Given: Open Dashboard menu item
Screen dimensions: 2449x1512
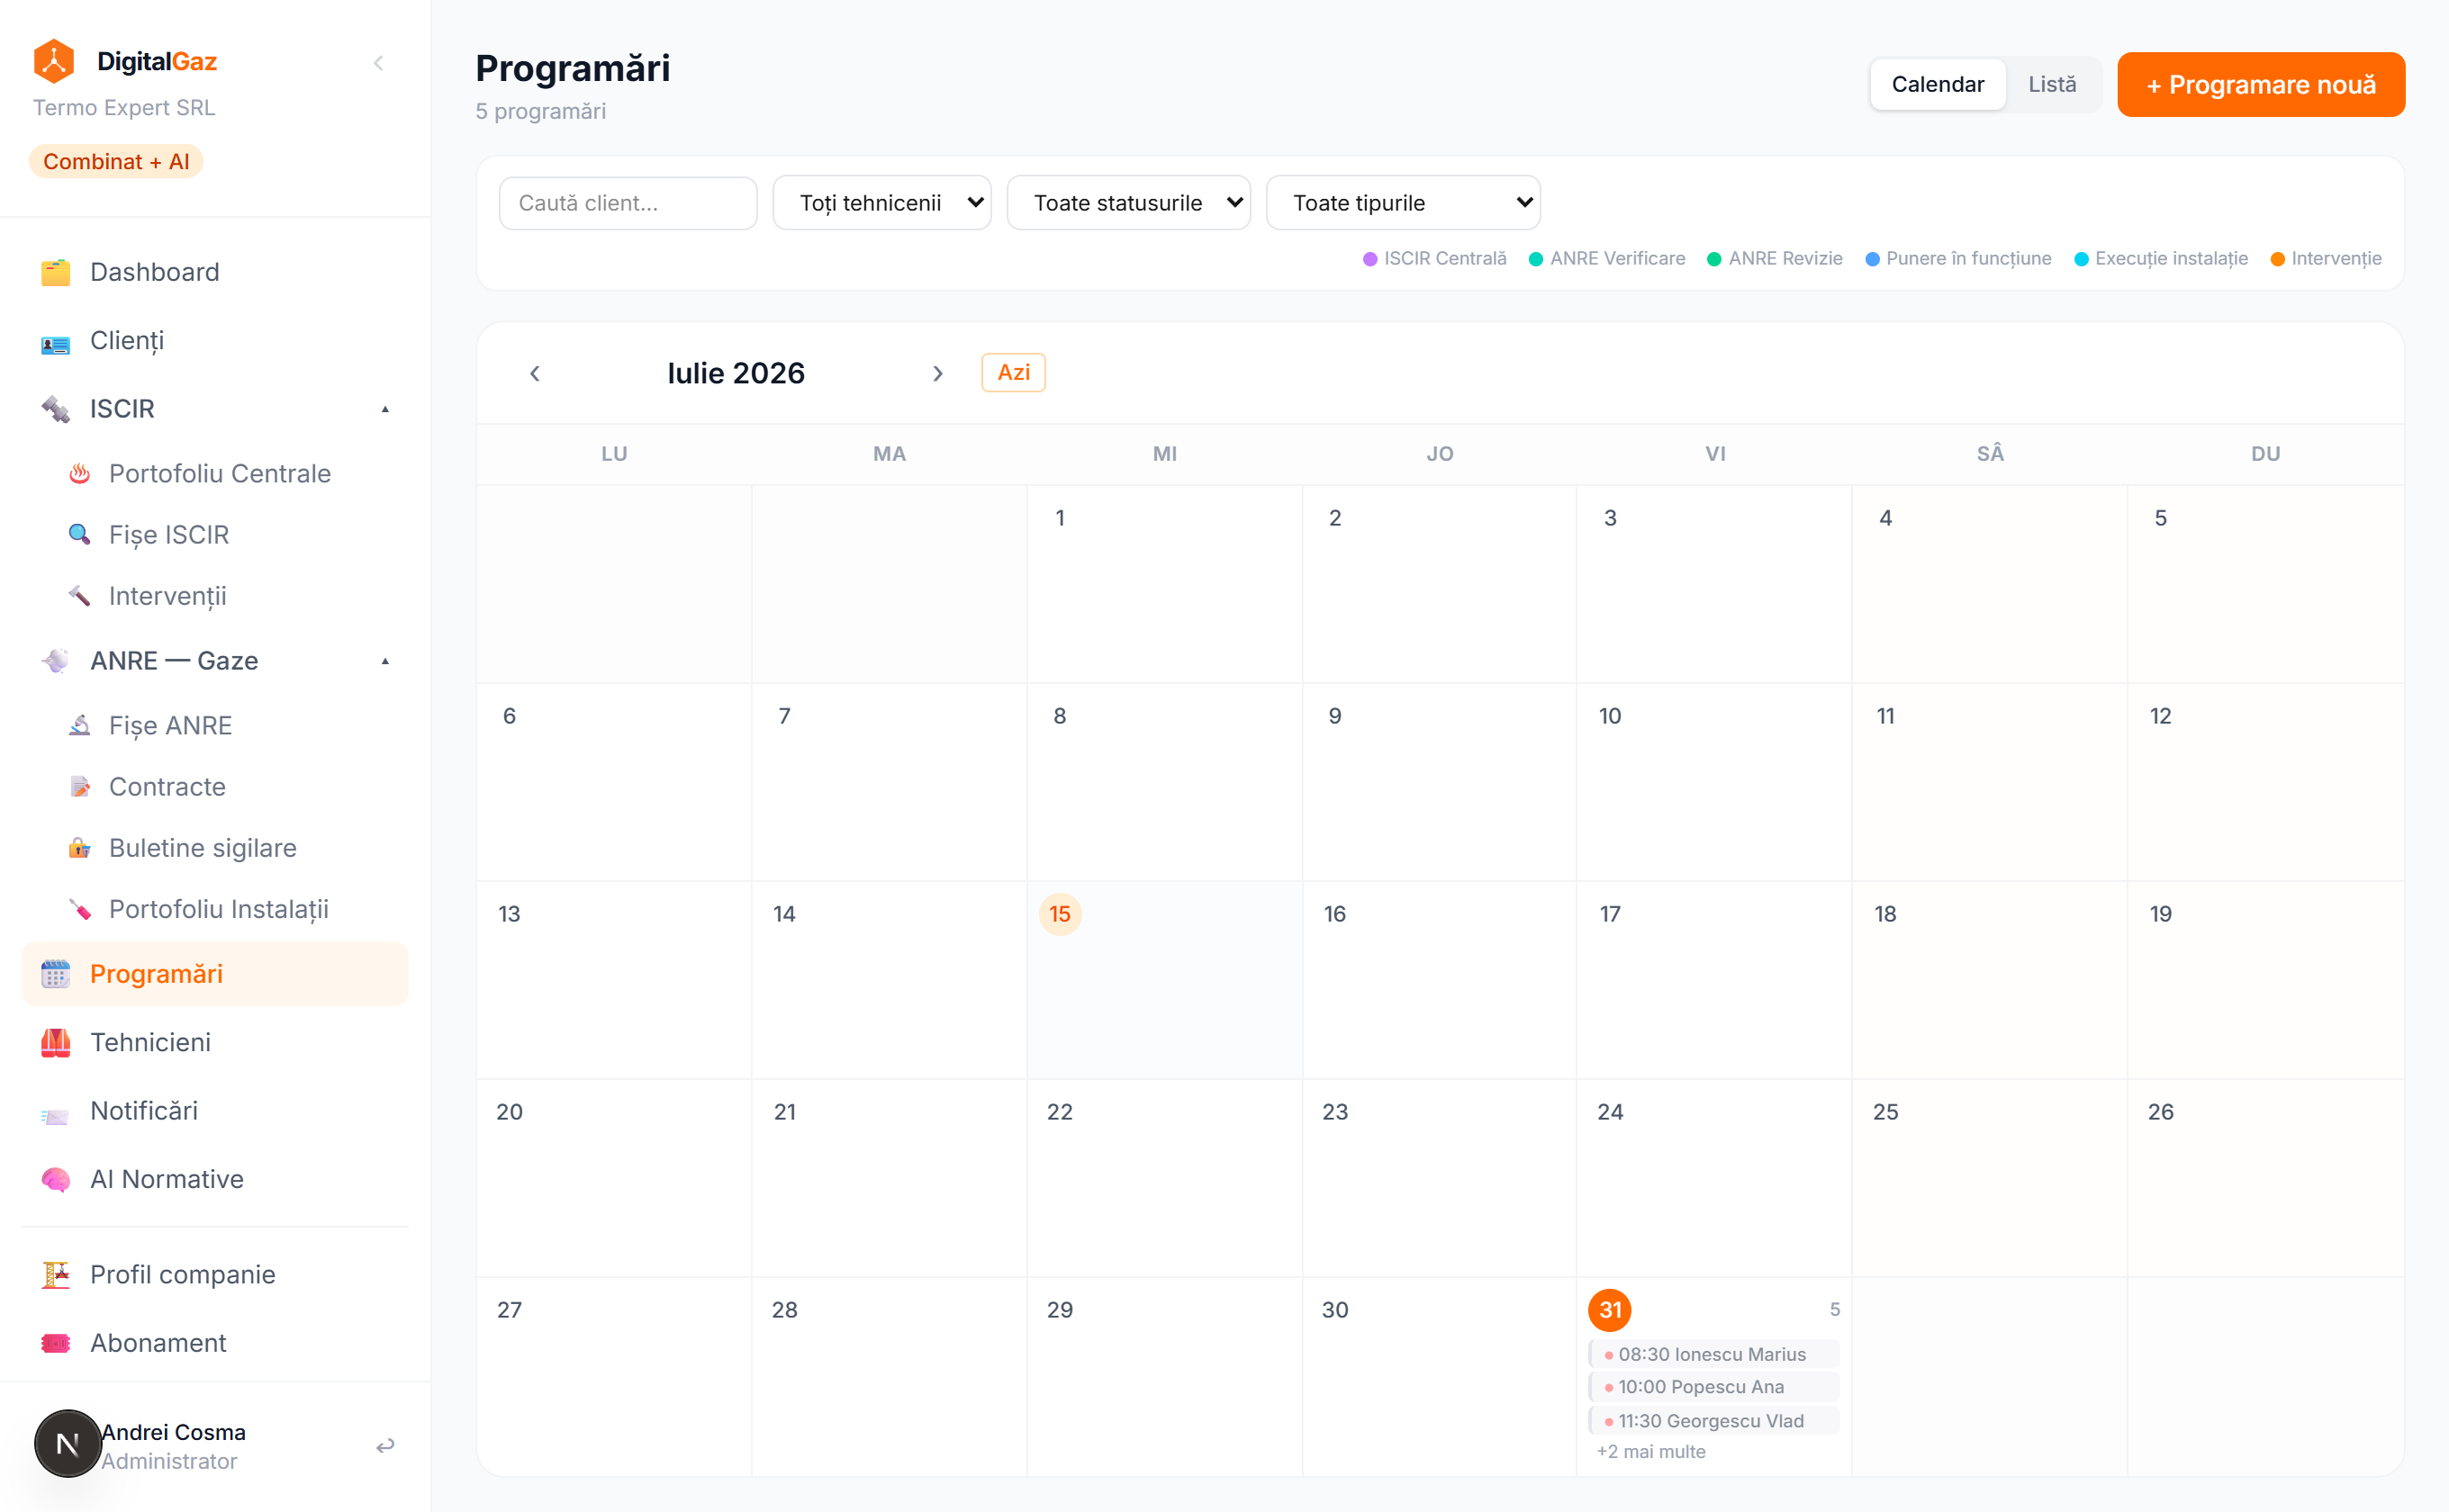Looking at the screenshot, I should (215, 272).
